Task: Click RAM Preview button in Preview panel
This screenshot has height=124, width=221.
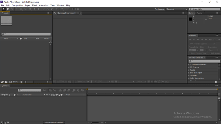Action: 219,39
